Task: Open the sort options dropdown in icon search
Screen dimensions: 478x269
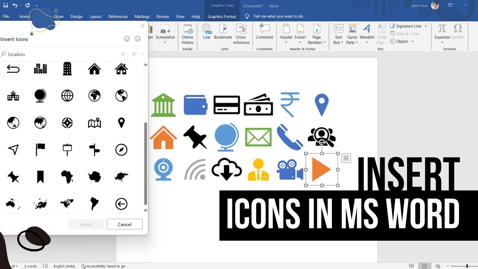Action: pos(138,54)
